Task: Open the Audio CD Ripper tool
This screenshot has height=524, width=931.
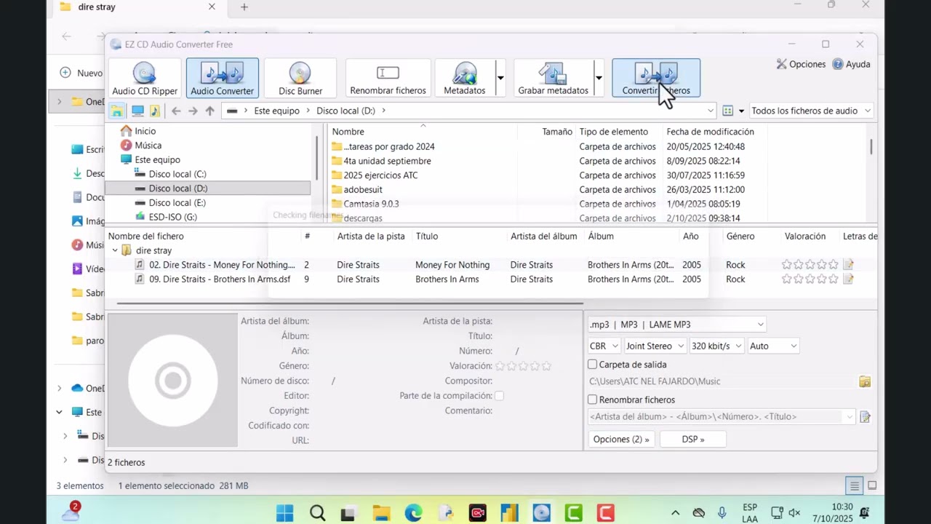Action: [x=145, y=78]
